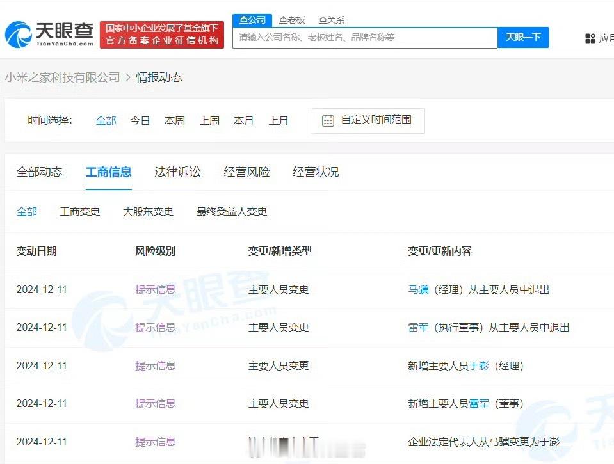Select 本月 time filter
This screenshot has width=614, height=464.
(243, 120)
